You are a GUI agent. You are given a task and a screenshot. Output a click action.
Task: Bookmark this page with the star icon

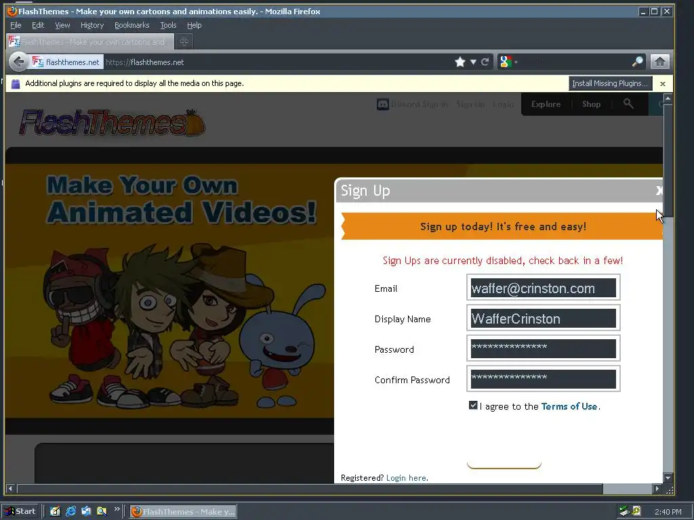coord(460,62)
